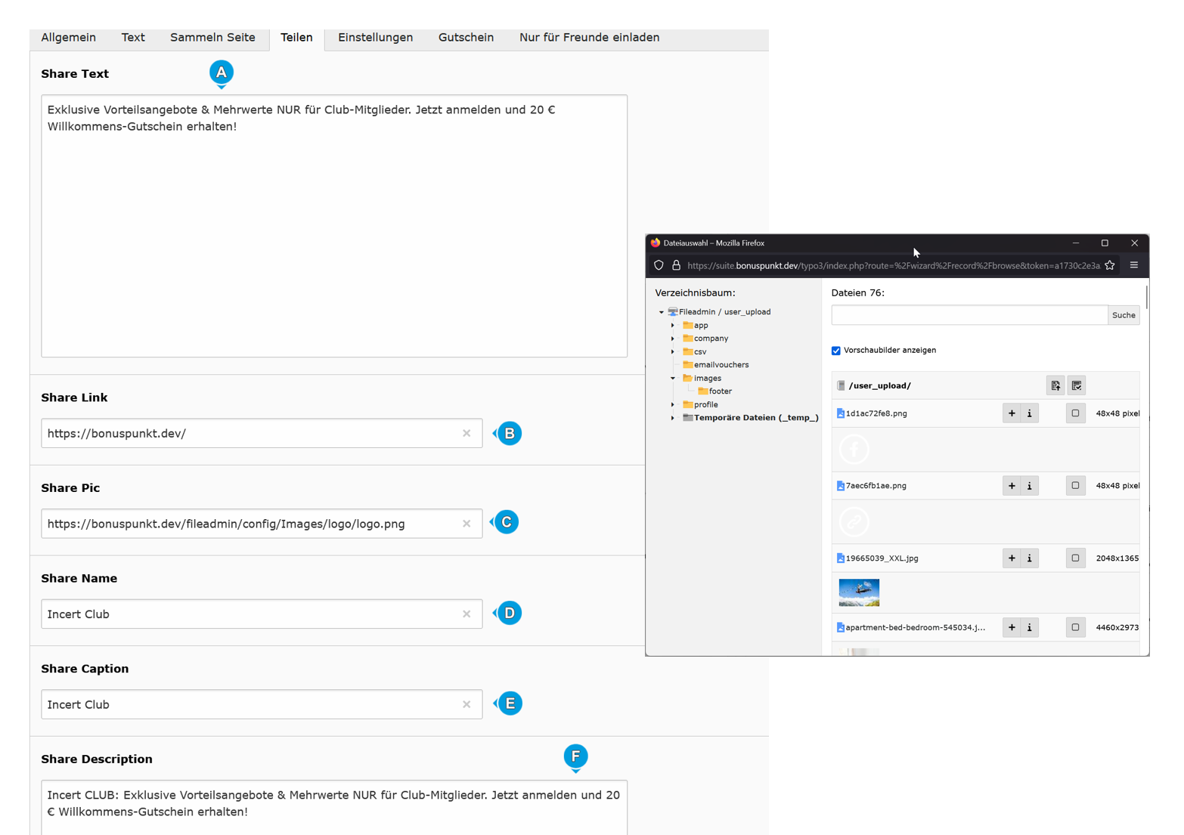This screenshot has width=1184, height=835.
Task: Open Einstellungen tab
Action: pos(375,38)
